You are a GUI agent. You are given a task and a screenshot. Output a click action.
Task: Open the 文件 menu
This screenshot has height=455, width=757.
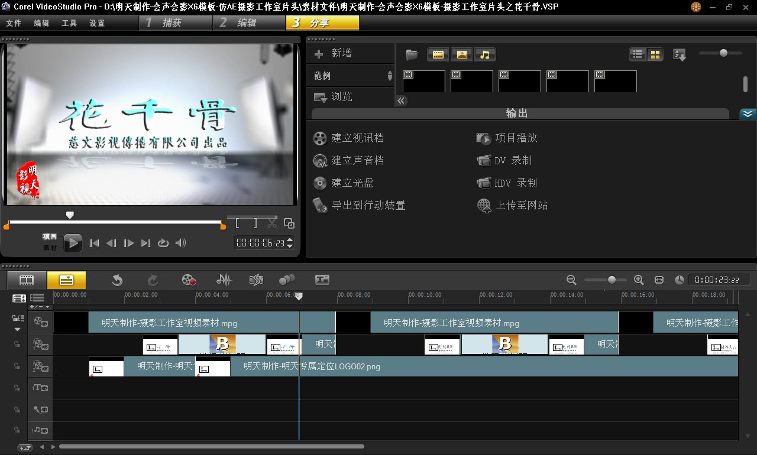point(14,23)
